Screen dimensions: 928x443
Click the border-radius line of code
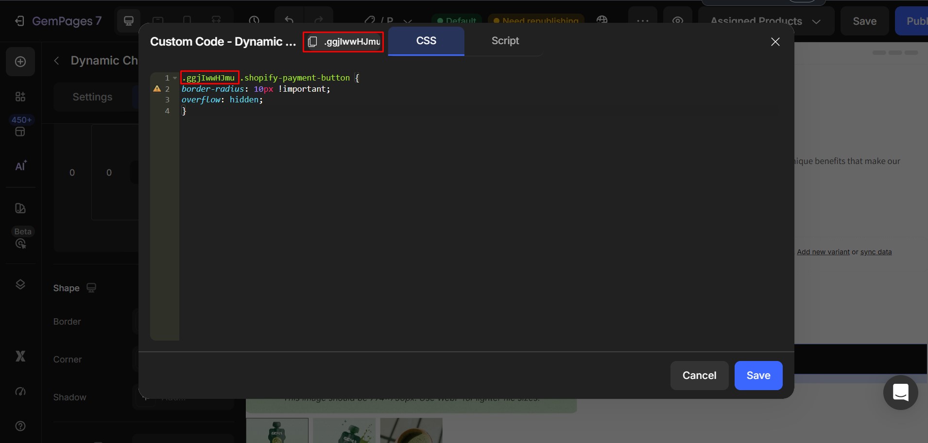(x=256, y=89)
